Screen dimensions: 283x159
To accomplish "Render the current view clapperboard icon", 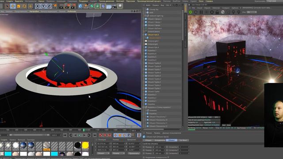I will [x=61, y=6].
